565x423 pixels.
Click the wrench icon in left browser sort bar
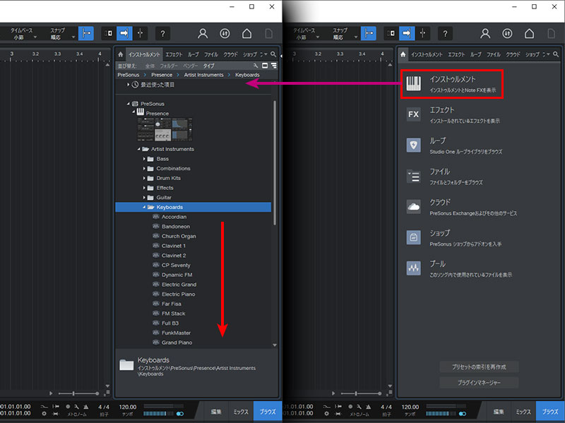[256, 66]
